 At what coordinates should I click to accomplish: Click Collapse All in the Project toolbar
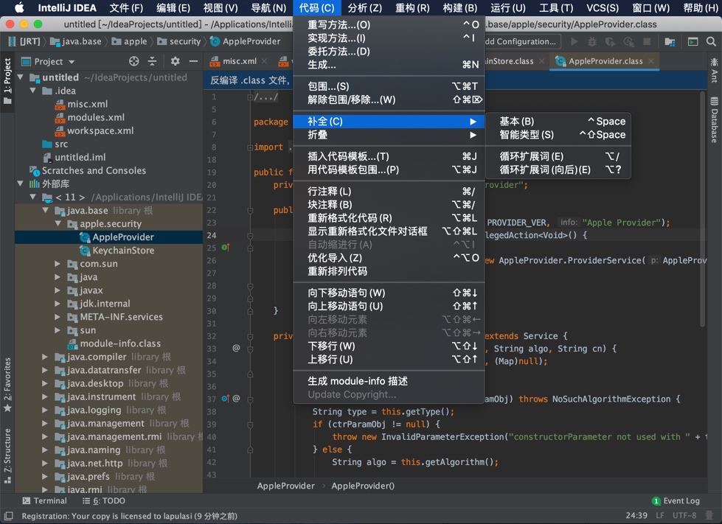click(x=153, y=61)
